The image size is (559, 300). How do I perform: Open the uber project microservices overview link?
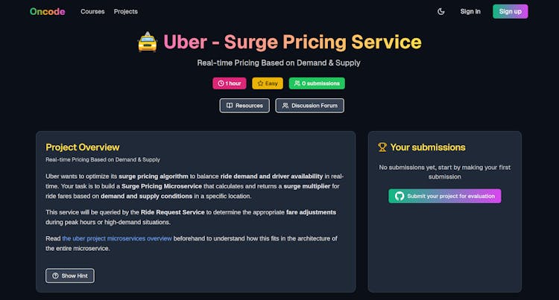(117, 238)
